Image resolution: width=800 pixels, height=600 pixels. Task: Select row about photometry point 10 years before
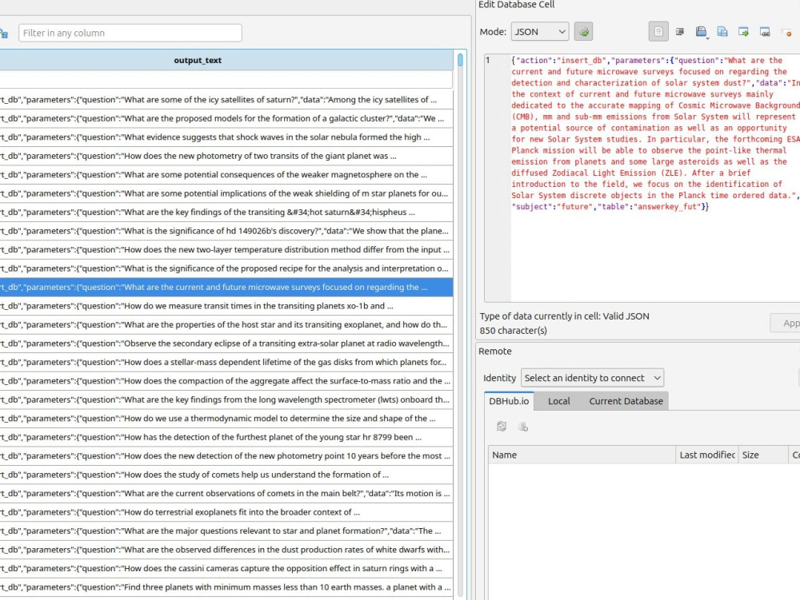point(226,456)
